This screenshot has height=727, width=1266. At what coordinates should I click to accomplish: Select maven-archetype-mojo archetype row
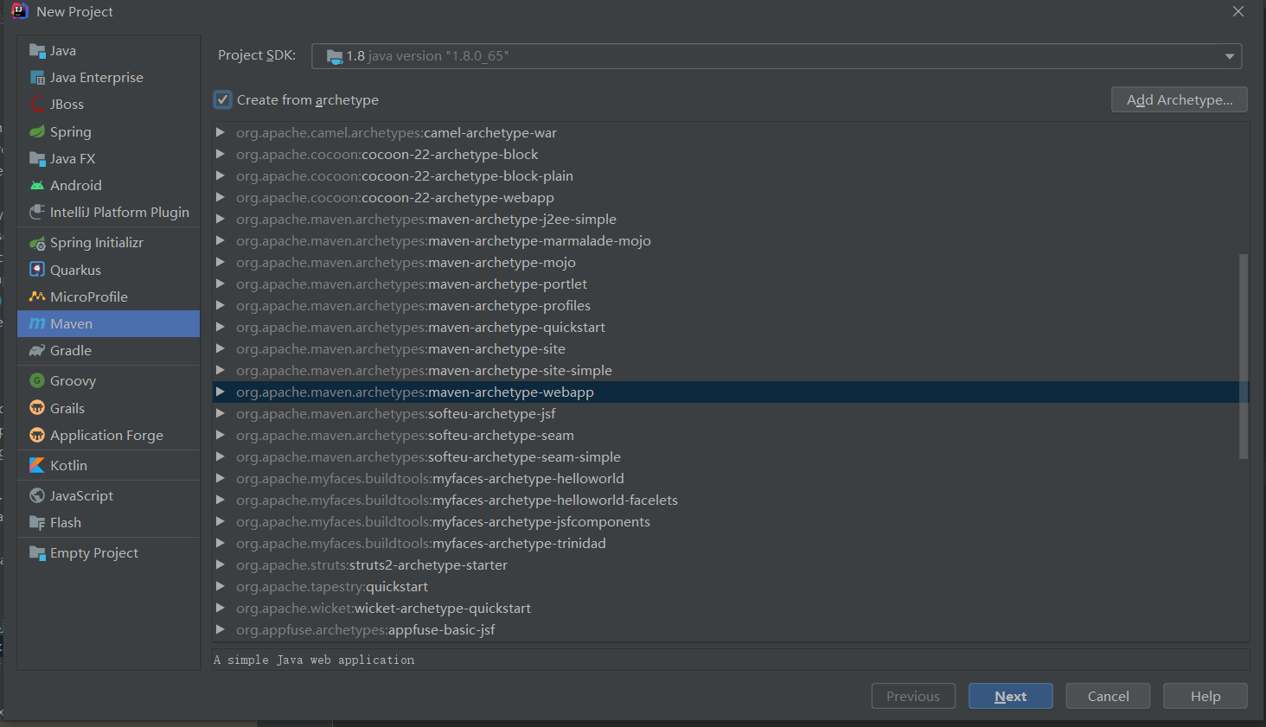[731, 262]
